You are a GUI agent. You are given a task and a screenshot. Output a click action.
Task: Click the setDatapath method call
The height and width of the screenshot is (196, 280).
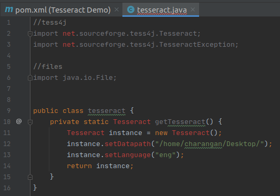click(128, 144)
